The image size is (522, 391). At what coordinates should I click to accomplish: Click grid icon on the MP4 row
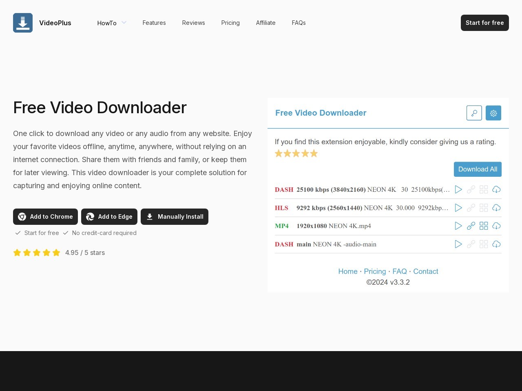(484, 226)
